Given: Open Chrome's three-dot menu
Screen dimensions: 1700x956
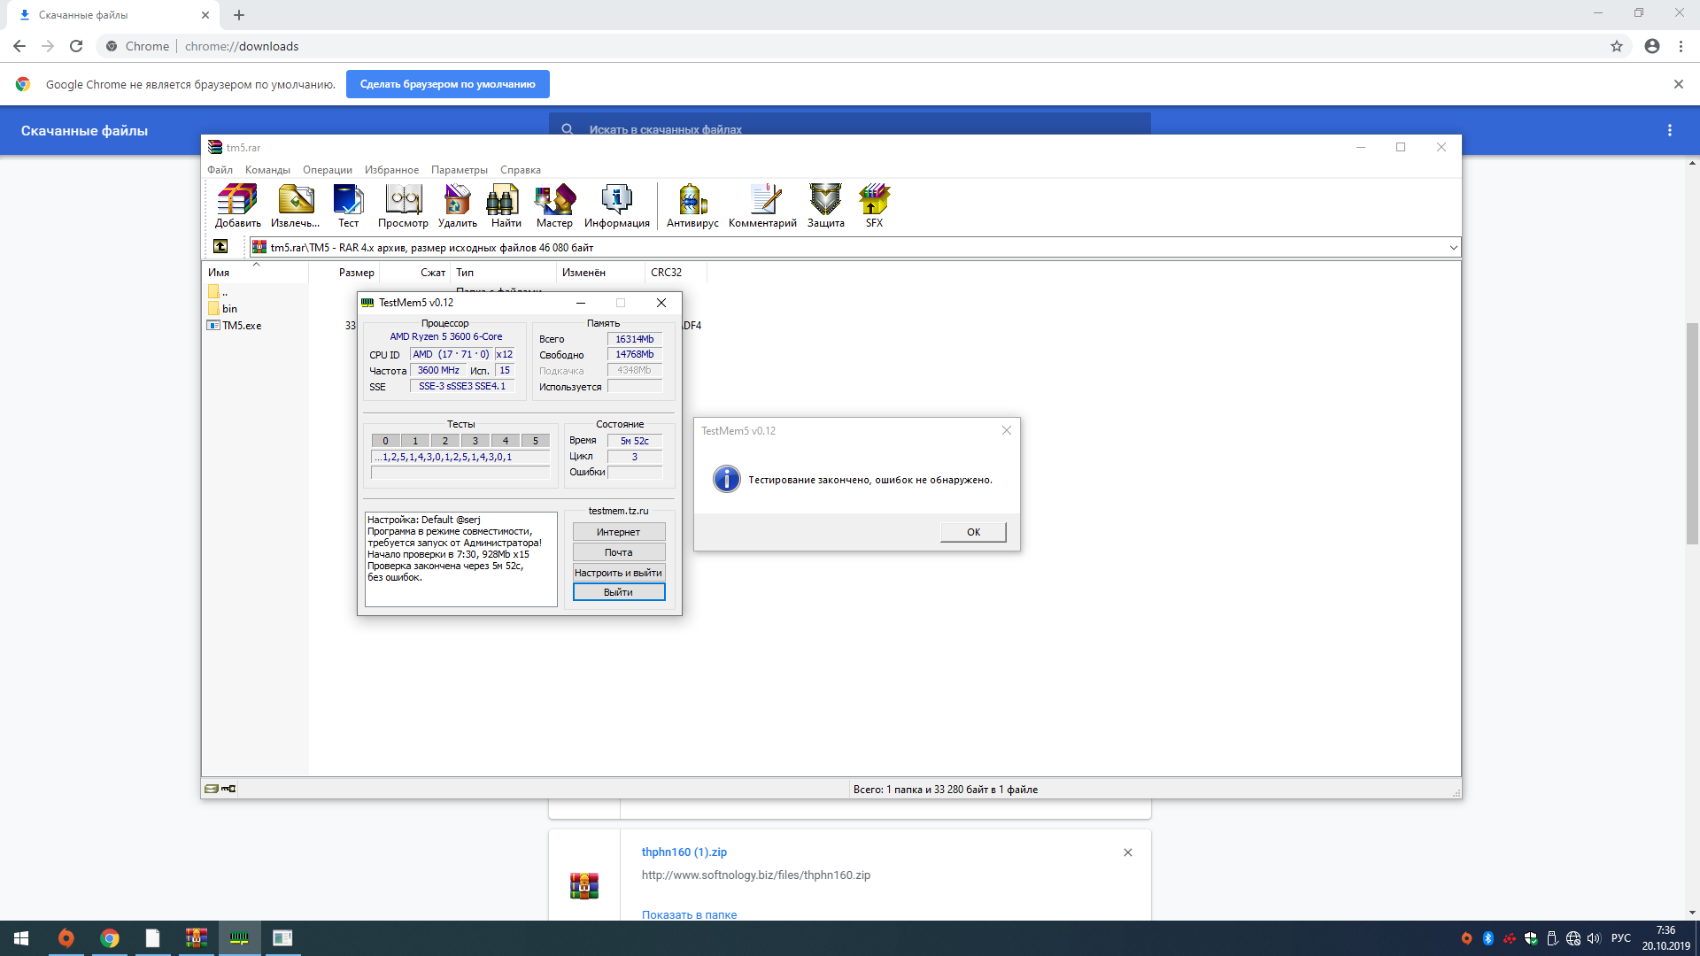Looking at the screenshot, I should (1681, 46).
